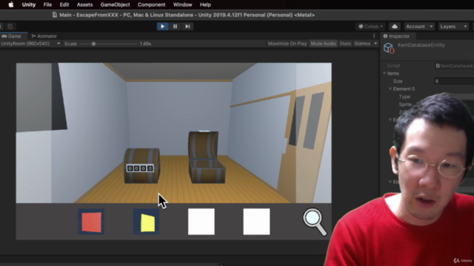
Task: Select the yellow item inventory slot
Action: click(x=146, y=222)
